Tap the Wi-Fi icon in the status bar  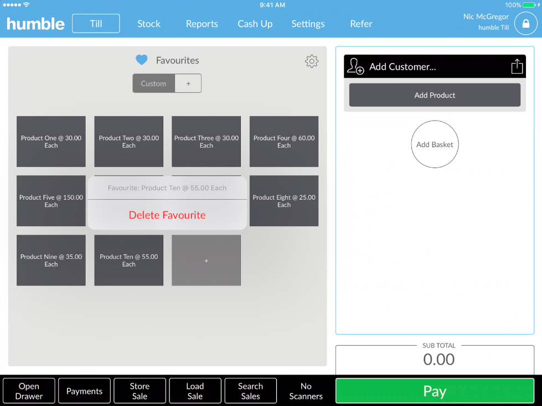(x=26, y=5)
